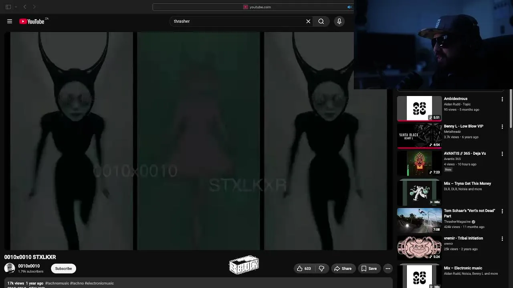Open the 0010x0010 channel avatar

coord(10,268)
